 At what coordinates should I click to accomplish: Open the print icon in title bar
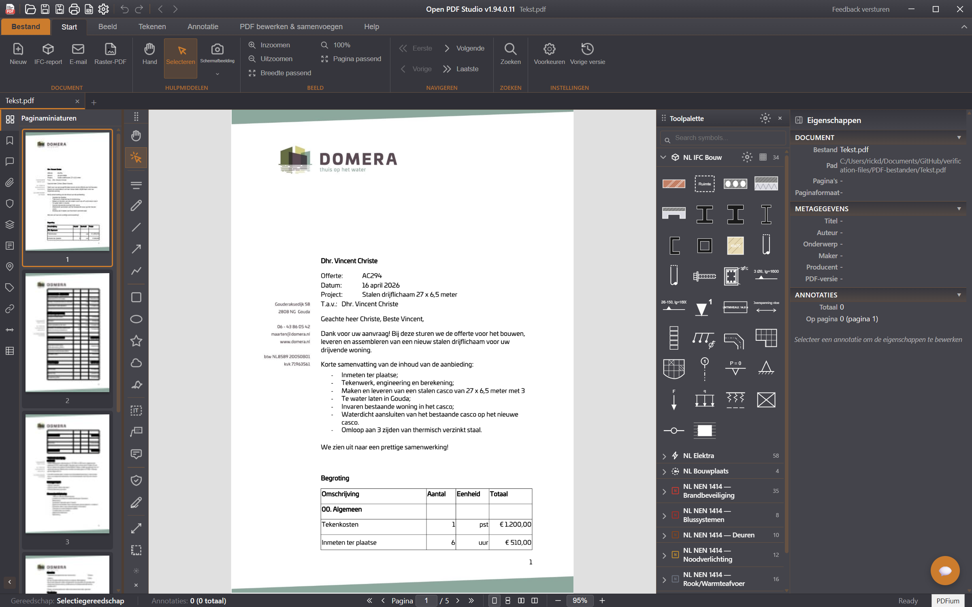(74, 9)
